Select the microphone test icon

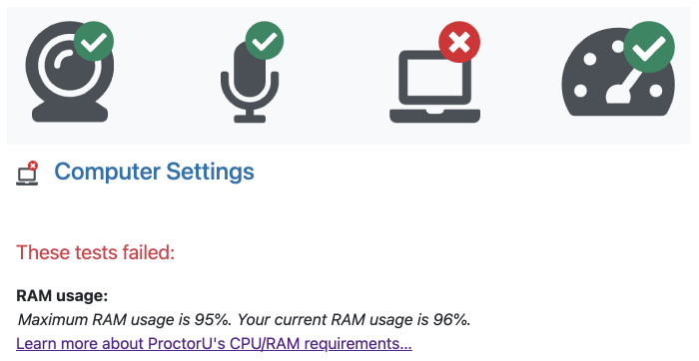click(250, 72)
